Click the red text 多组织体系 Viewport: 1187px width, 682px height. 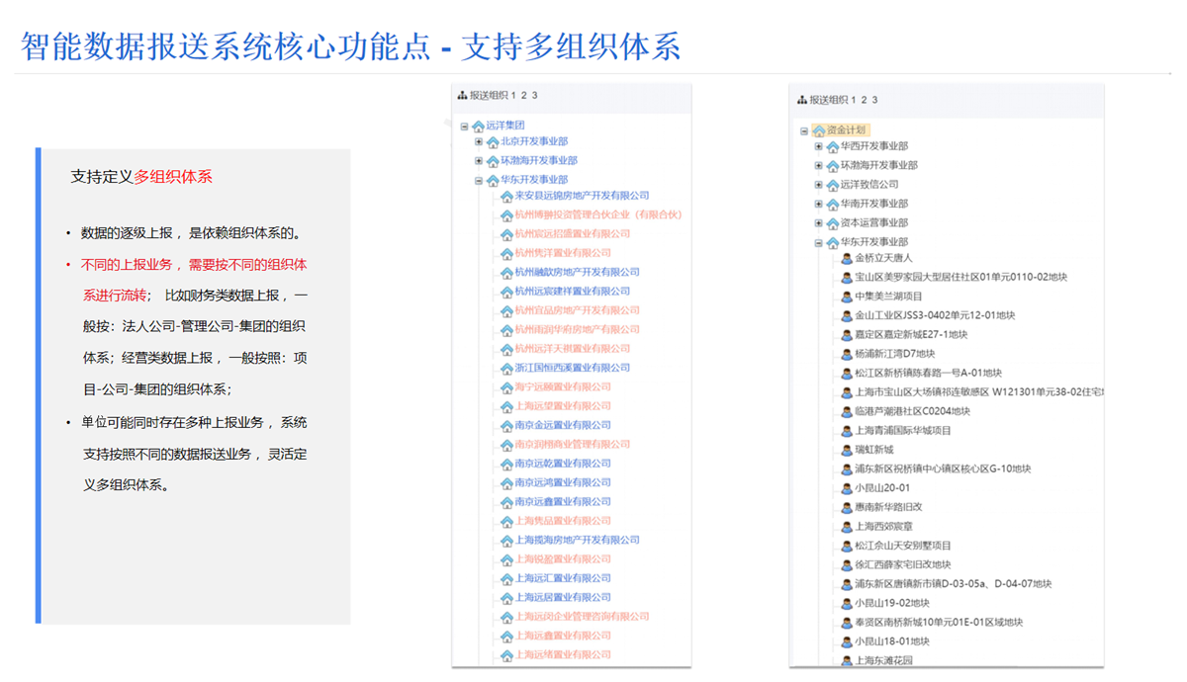tap(173, 177)
